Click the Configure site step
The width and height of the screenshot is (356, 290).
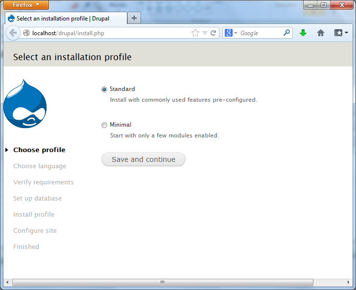point(35,231)
